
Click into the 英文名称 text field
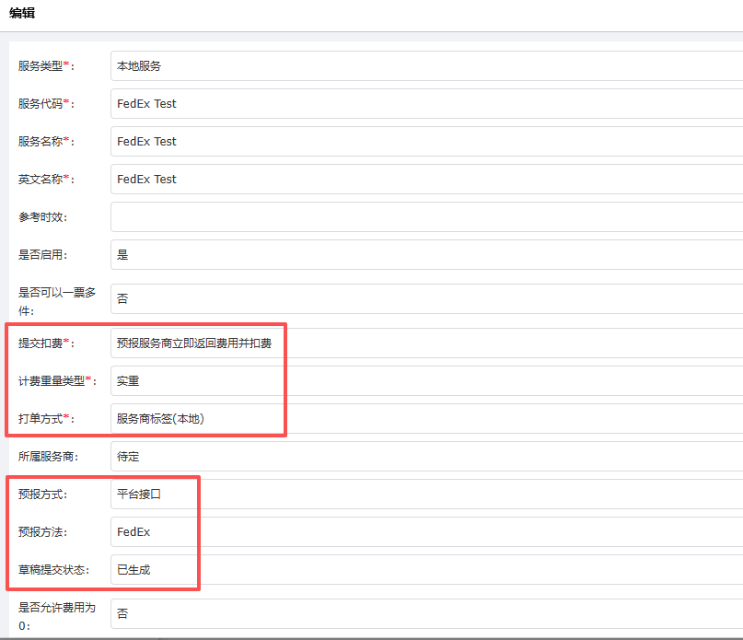point(425,180)
